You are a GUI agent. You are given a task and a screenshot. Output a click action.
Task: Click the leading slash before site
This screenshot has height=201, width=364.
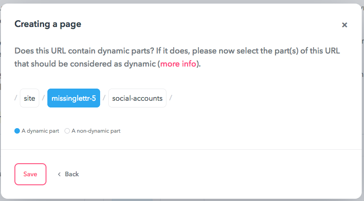click(15, 98)
